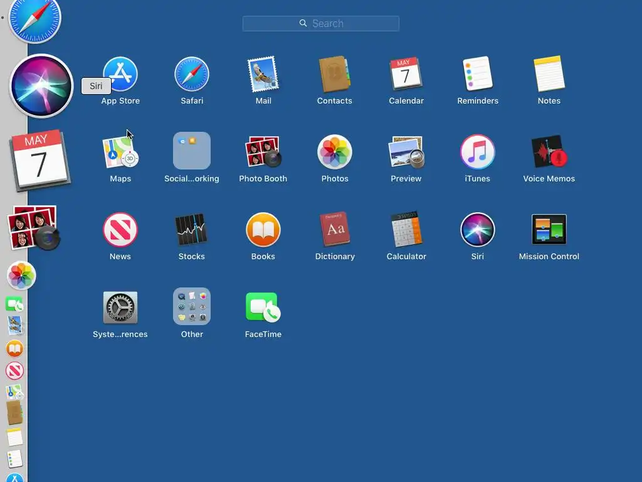
Task: Open News from the Dock
Action: pyautogui.click(x=14, y=371)
